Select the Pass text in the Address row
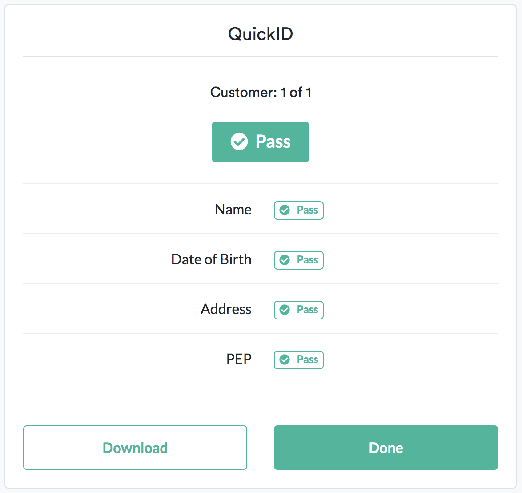 [307, 310]
